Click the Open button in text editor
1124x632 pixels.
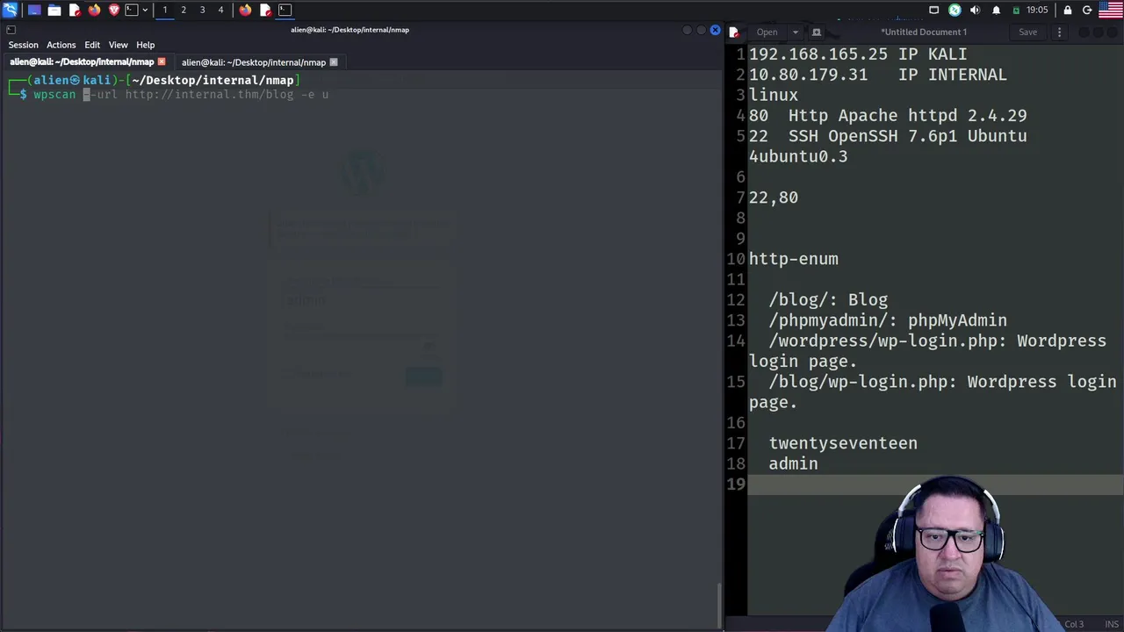tap(767, 32)
